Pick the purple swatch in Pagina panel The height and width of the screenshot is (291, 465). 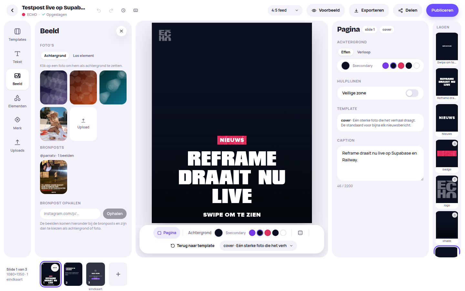tap(386, 66)
